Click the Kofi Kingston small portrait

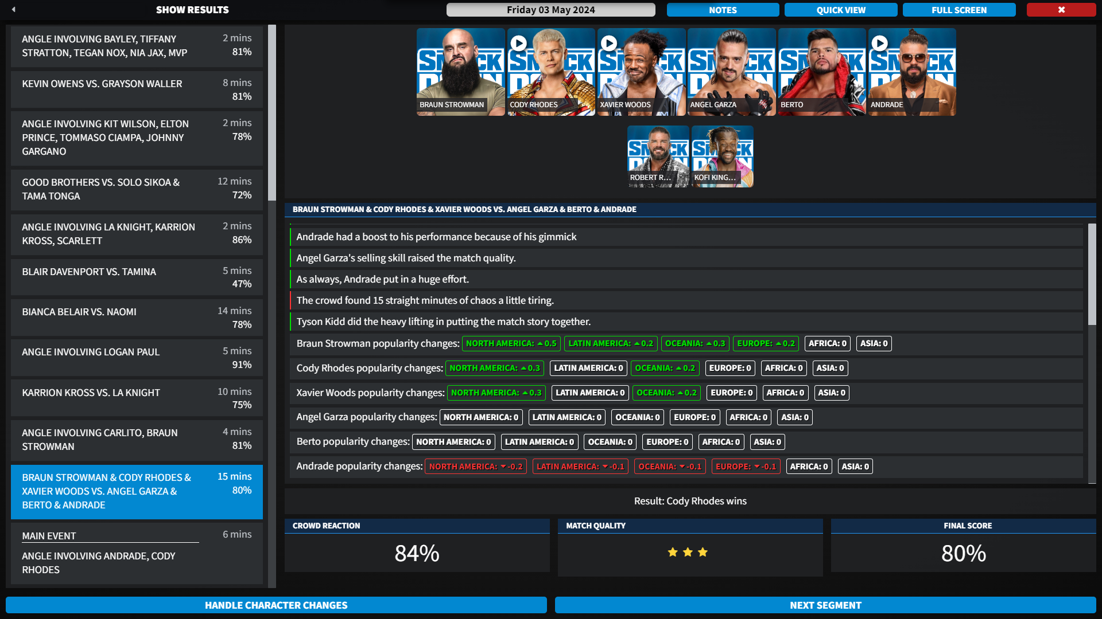[x=722, y=156]
